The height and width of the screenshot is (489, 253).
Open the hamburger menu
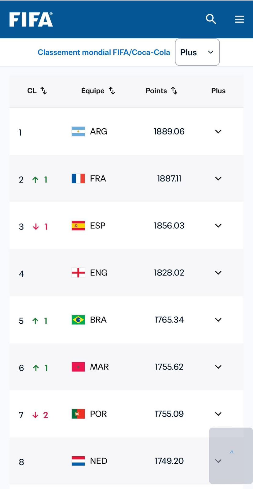[x=239, y=19]
